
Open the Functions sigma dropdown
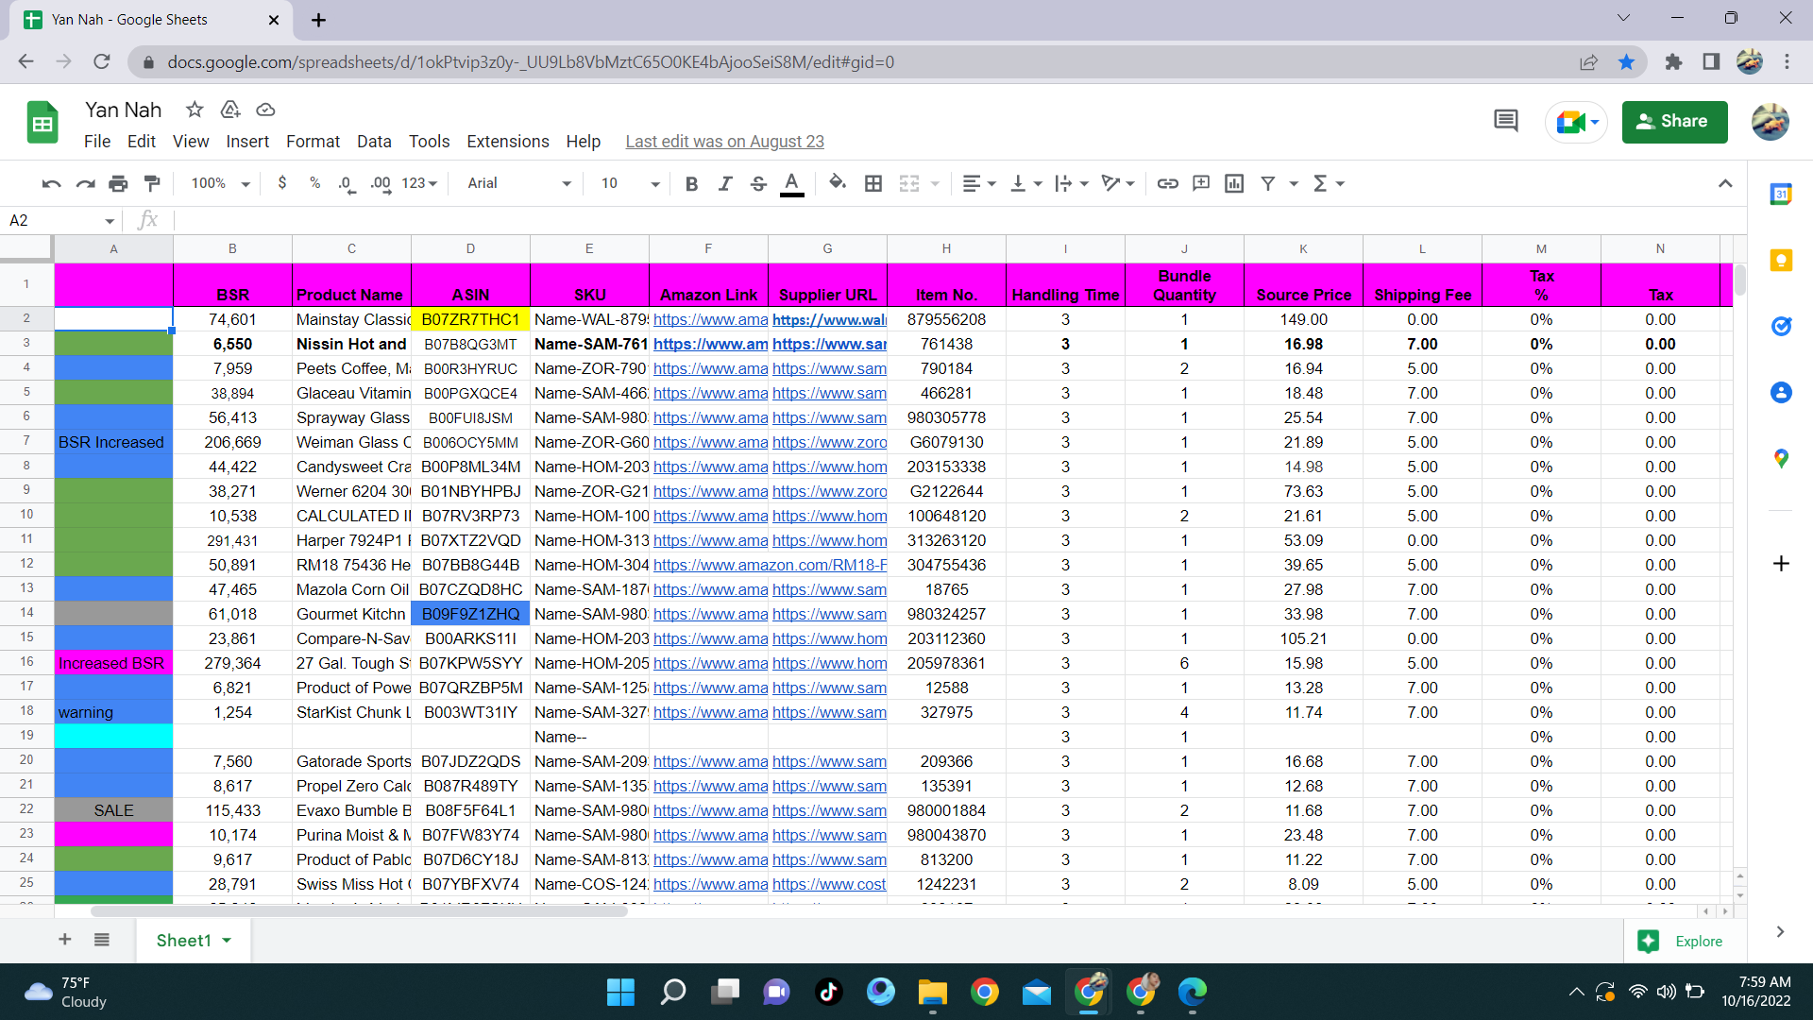[1329, 183]
